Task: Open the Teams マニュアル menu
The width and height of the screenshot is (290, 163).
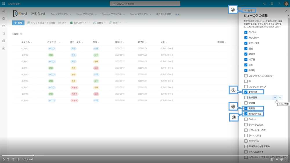Action: tap(61, 14)
